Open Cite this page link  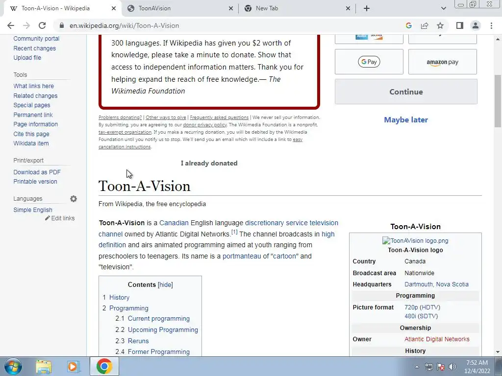pos(31,134)
